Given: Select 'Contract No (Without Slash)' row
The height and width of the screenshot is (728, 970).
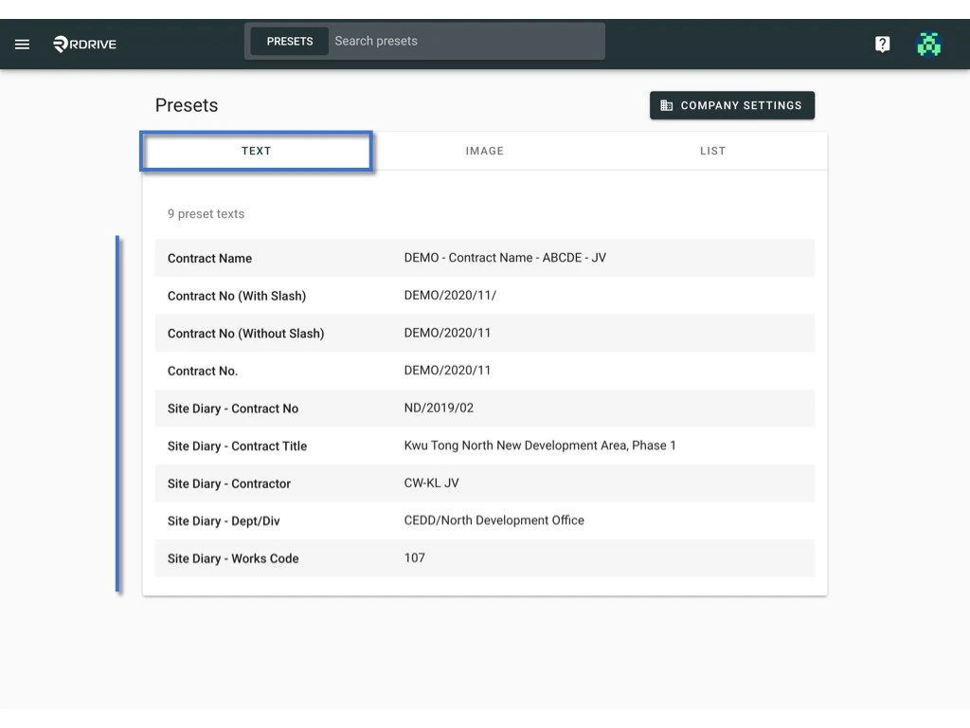Looking at the screenshot, I should [484, 333].
